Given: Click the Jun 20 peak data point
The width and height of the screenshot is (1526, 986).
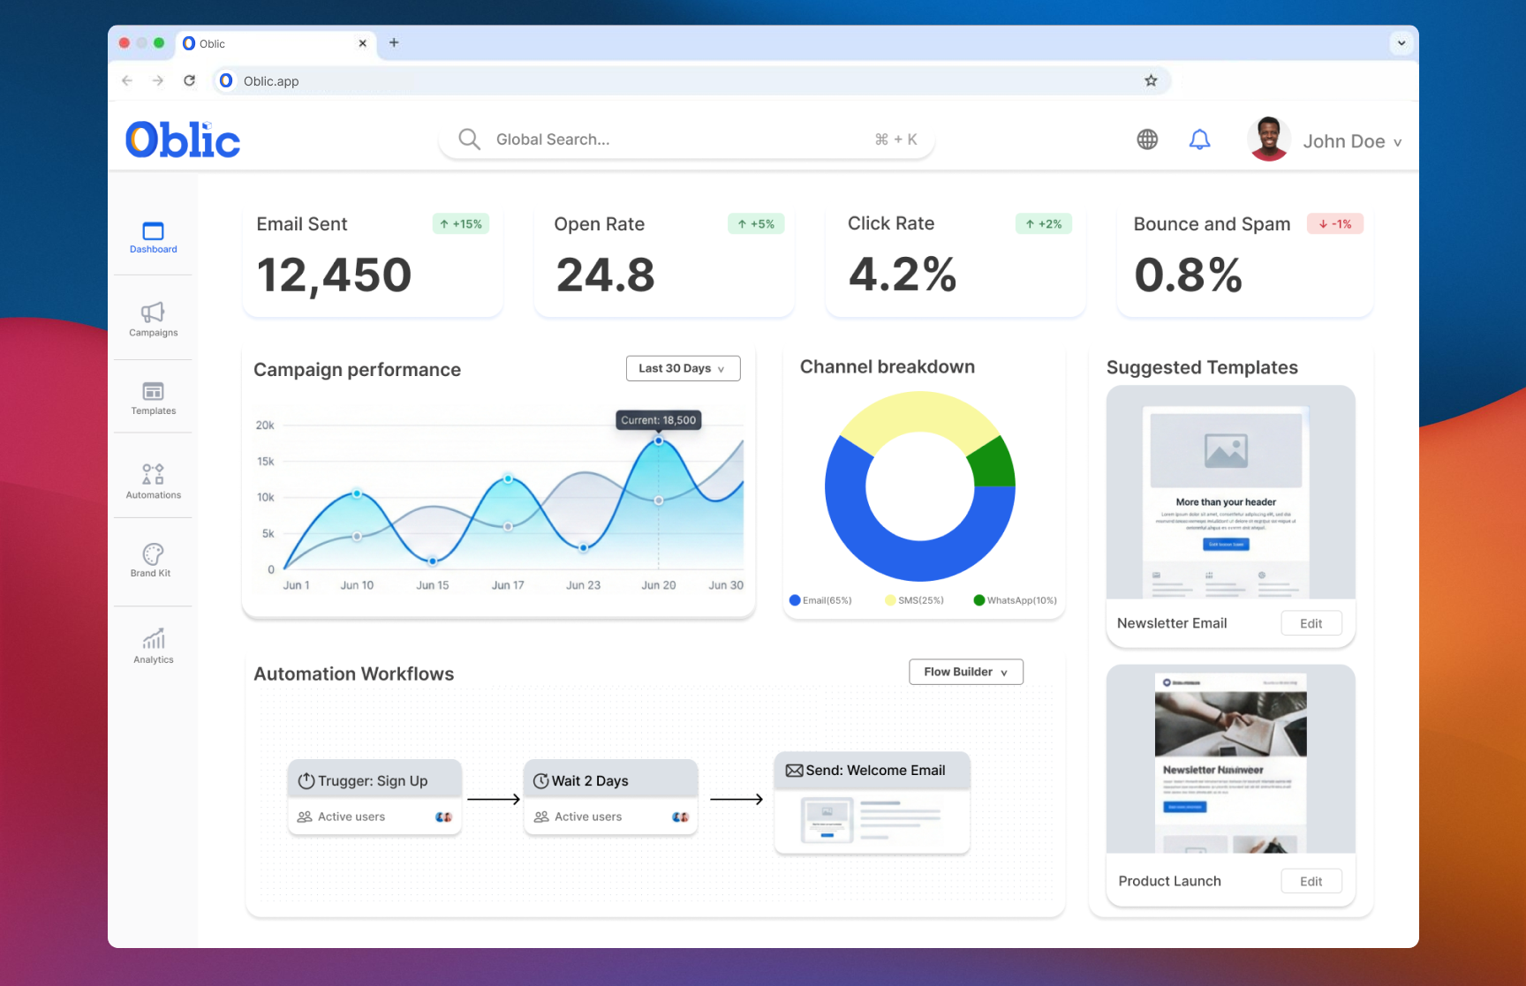Looking at the screenshot, I should [x=658, y=440].
